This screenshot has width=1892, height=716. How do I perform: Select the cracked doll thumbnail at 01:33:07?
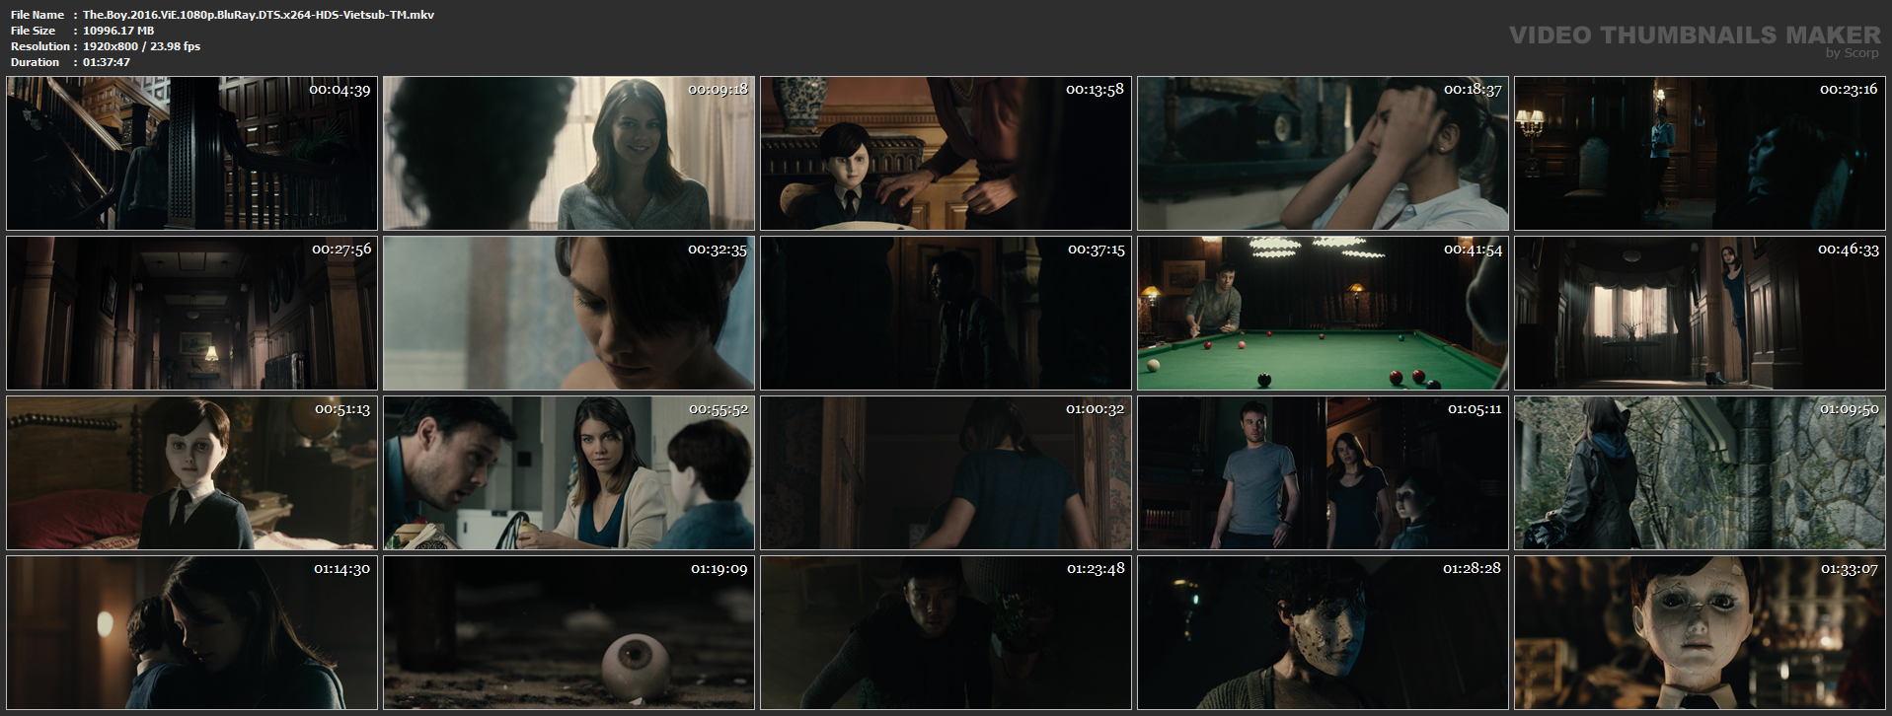pyautogui.click(x=1700, y=633)
